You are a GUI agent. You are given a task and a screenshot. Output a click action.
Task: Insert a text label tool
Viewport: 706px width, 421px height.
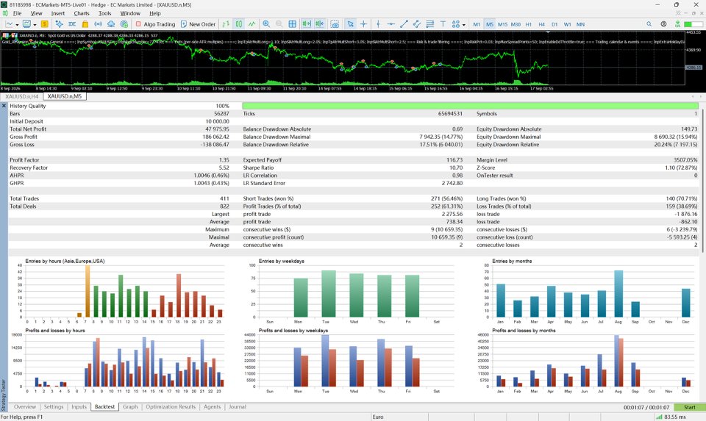[443, 24]
